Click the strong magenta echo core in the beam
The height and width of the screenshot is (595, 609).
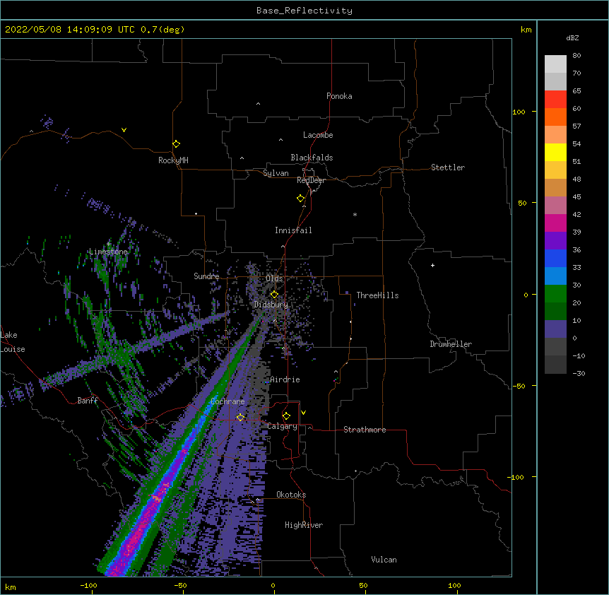[134, 540]
